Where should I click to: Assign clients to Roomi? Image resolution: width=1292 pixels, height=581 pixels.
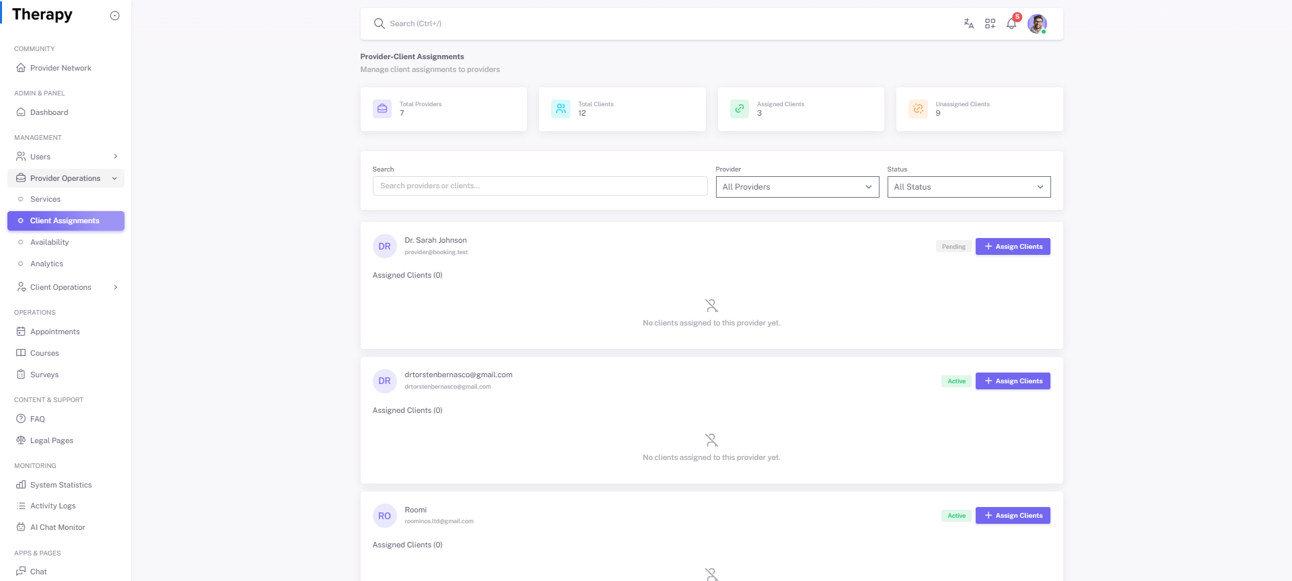pyautogui.click(x=1013, y=516)
